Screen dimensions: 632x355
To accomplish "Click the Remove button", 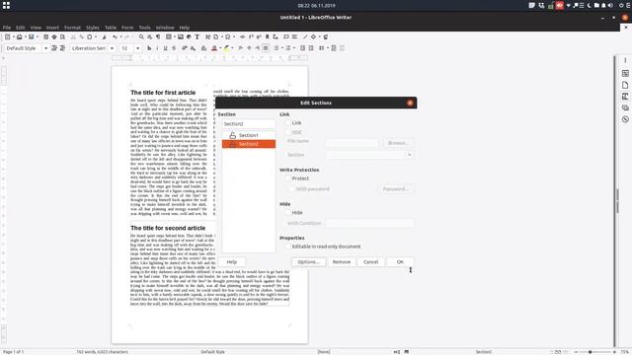I will coord(342,262).
